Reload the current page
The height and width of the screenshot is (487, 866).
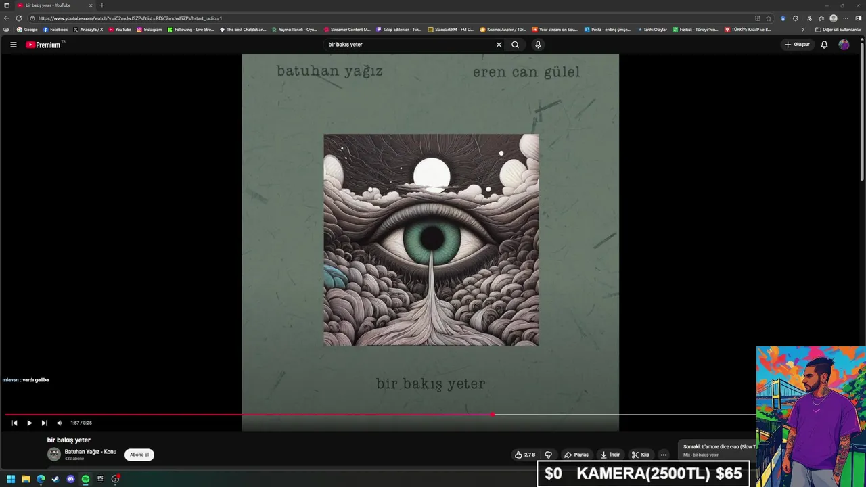pos(18,18)
